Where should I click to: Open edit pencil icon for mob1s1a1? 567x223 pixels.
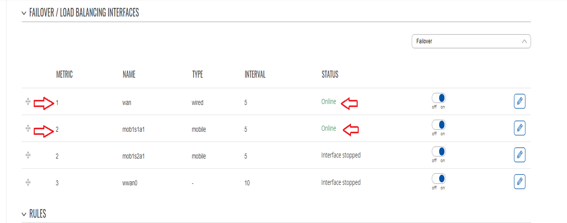[x=519, y=128]
